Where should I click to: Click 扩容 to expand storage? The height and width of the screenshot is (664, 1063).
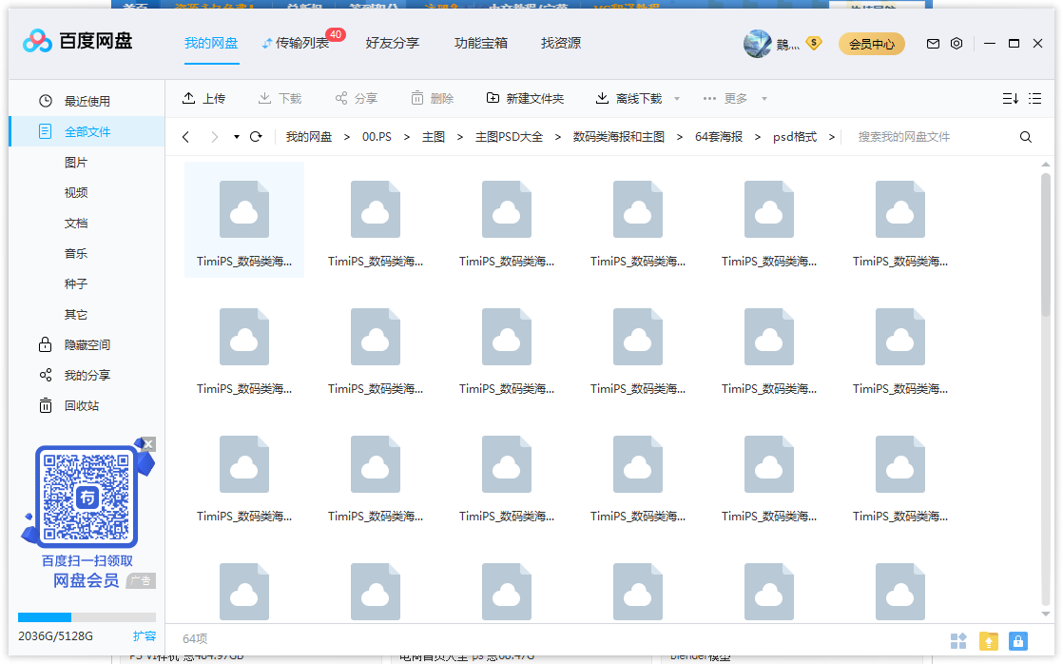(x=145, y=636)
